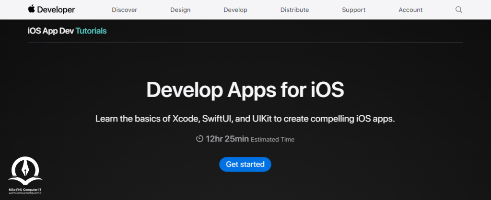Open the Apple Developer logo link
Screen dimensions: 491x200
point(51,10)
